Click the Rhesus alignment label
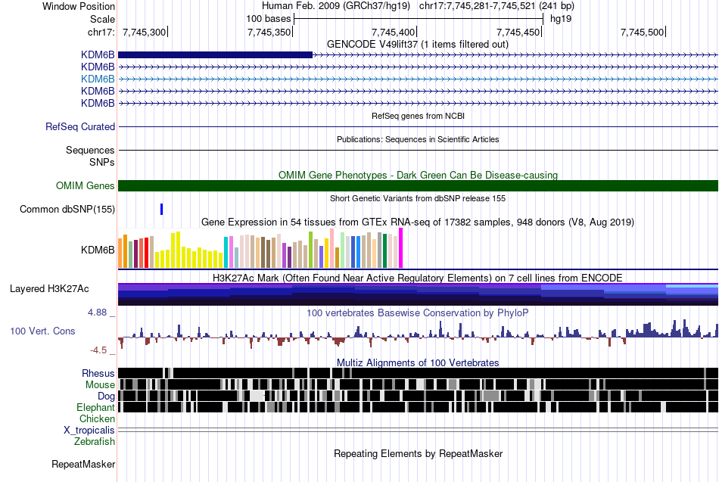This screenshot has height=482, width=719. click(x=98, y=373)
